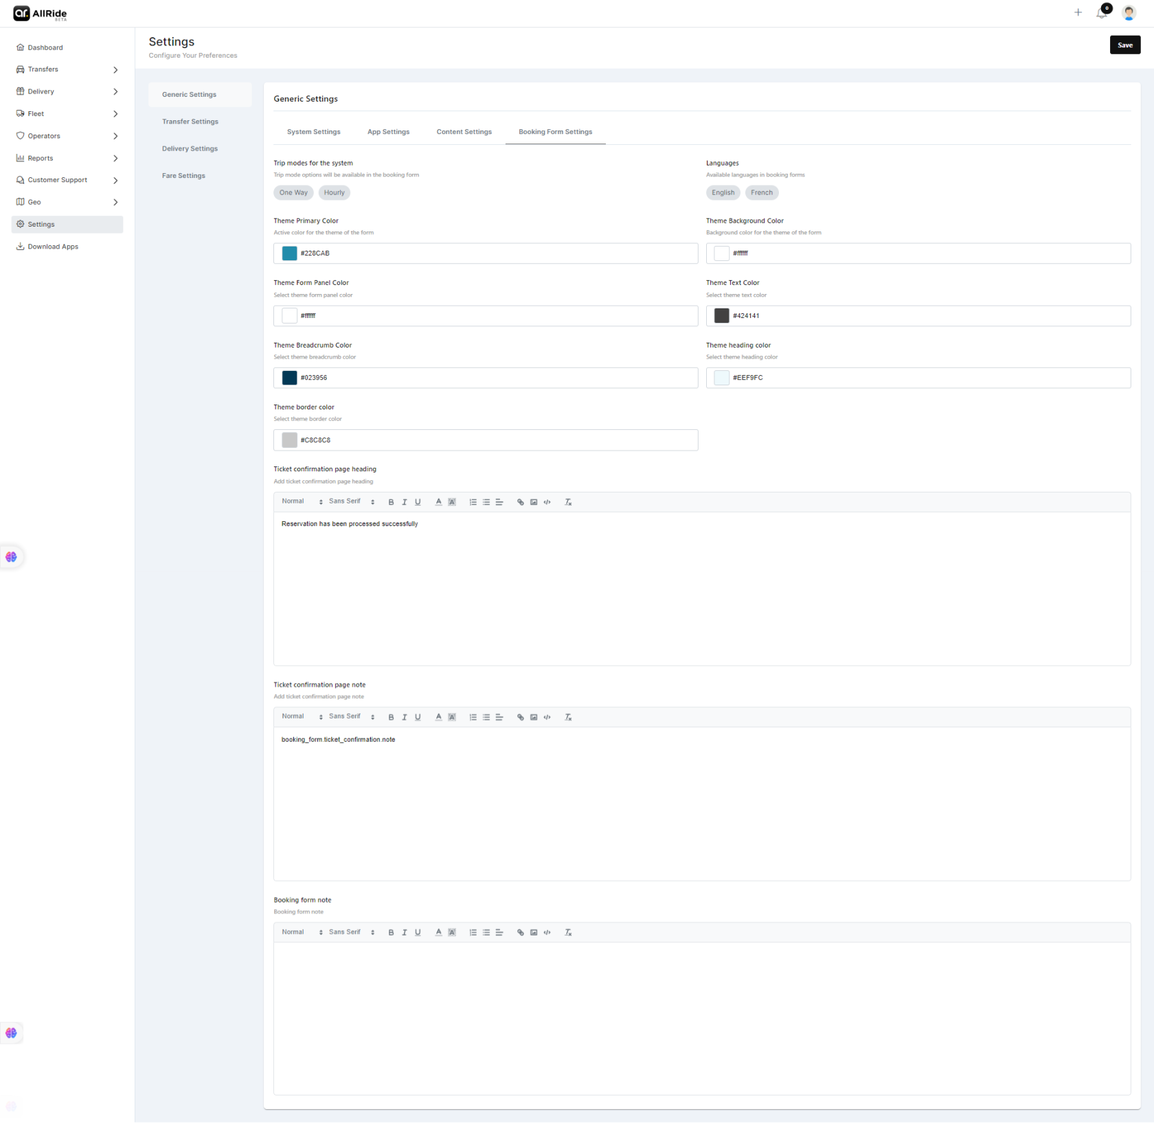Click the clear formatting icon in booking form note toolbar
This screenshot has height=1123, width=1154.
(x=568, y=932)
